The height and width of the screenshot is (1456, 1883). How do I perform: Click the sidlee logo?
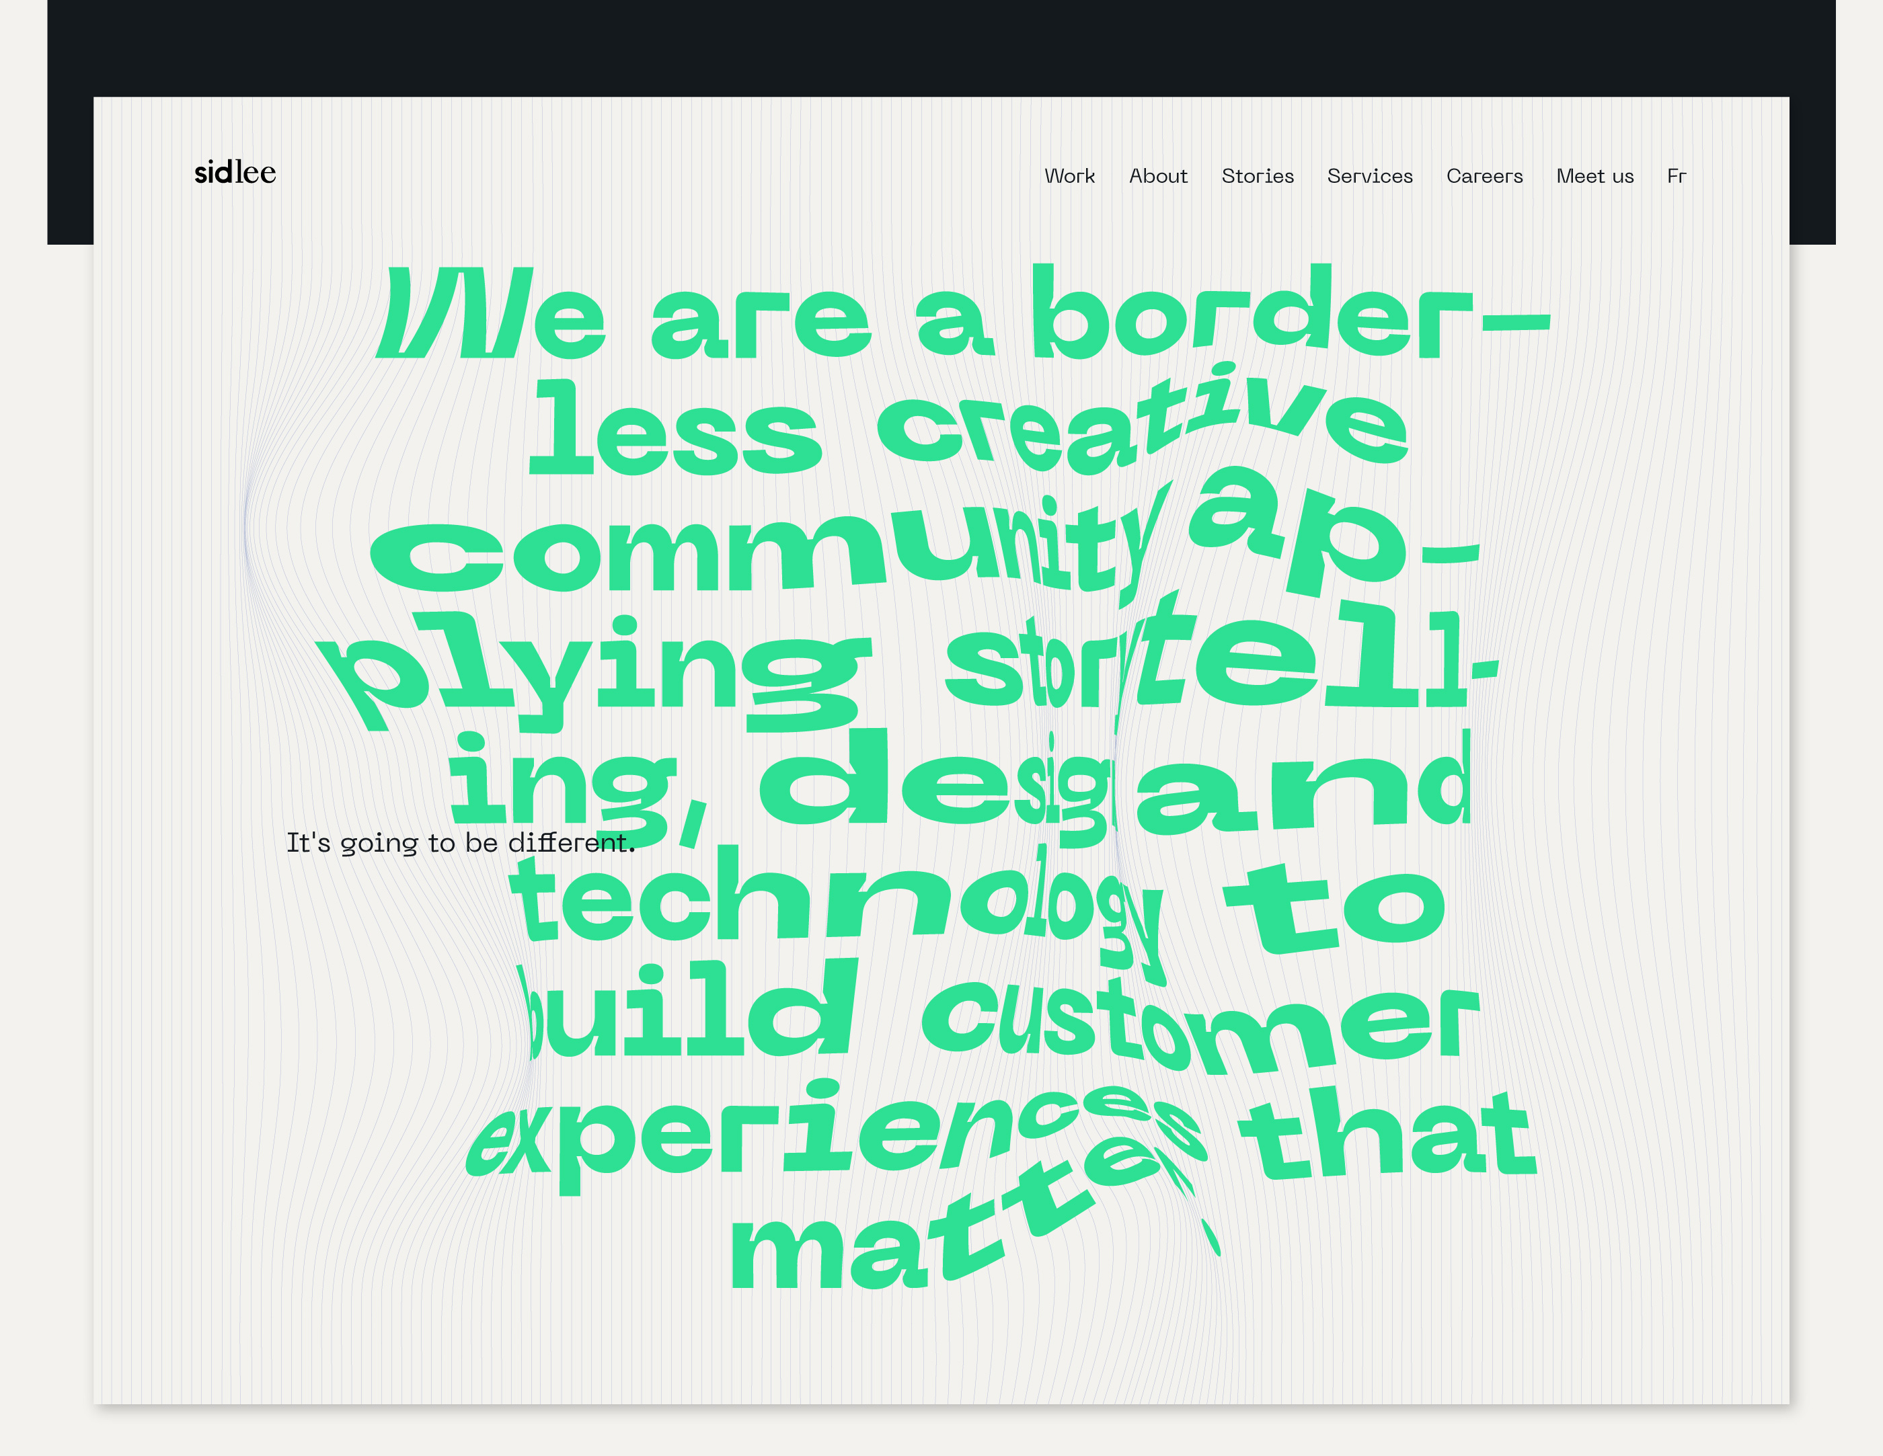pos(235,172)
